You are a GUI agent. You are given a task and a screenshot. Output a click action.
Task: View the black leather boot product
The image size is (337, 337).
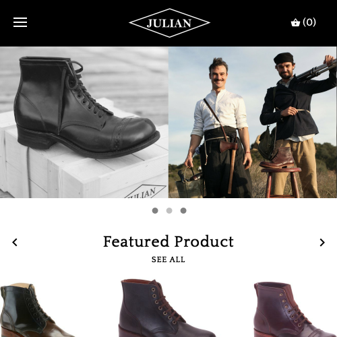click(x=36, y=310)
